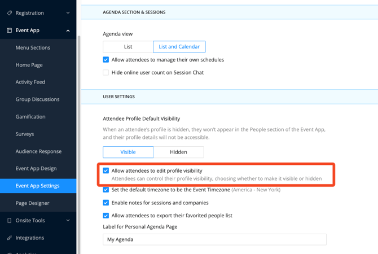Collapse the Event App section chevron
378x254 pixels.
(x=68, y=30)
